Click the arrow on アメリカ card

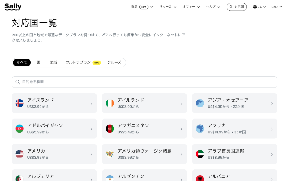click(91, 154)
